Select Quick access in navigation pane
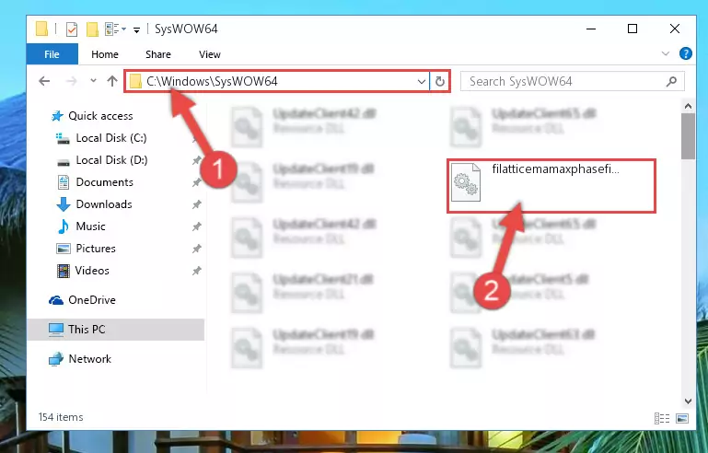This screenshot has width=708, height=453. [x=100, y=116]
